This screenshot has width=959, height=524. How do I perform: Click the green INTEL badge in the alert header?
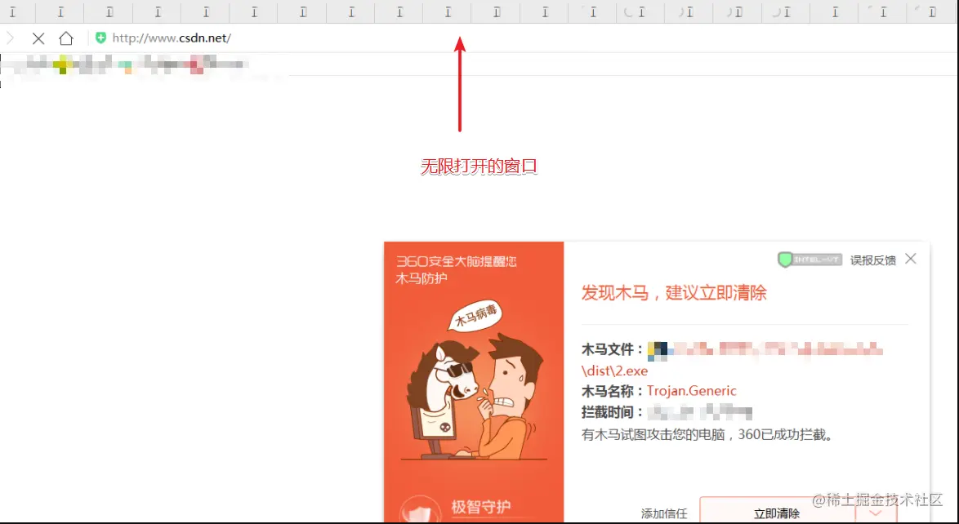click(x=808, y=258)
